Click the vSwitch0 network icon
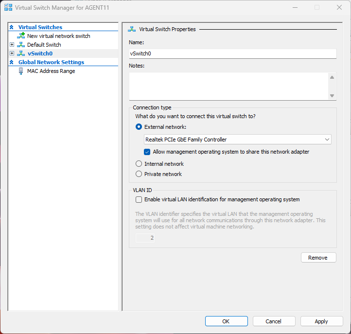This screenshot has height=334, width=351. pyautogui.click(x=21, y=53)
